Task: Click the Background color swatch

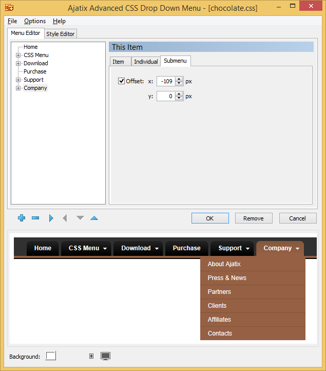Action: click(51, 356)
